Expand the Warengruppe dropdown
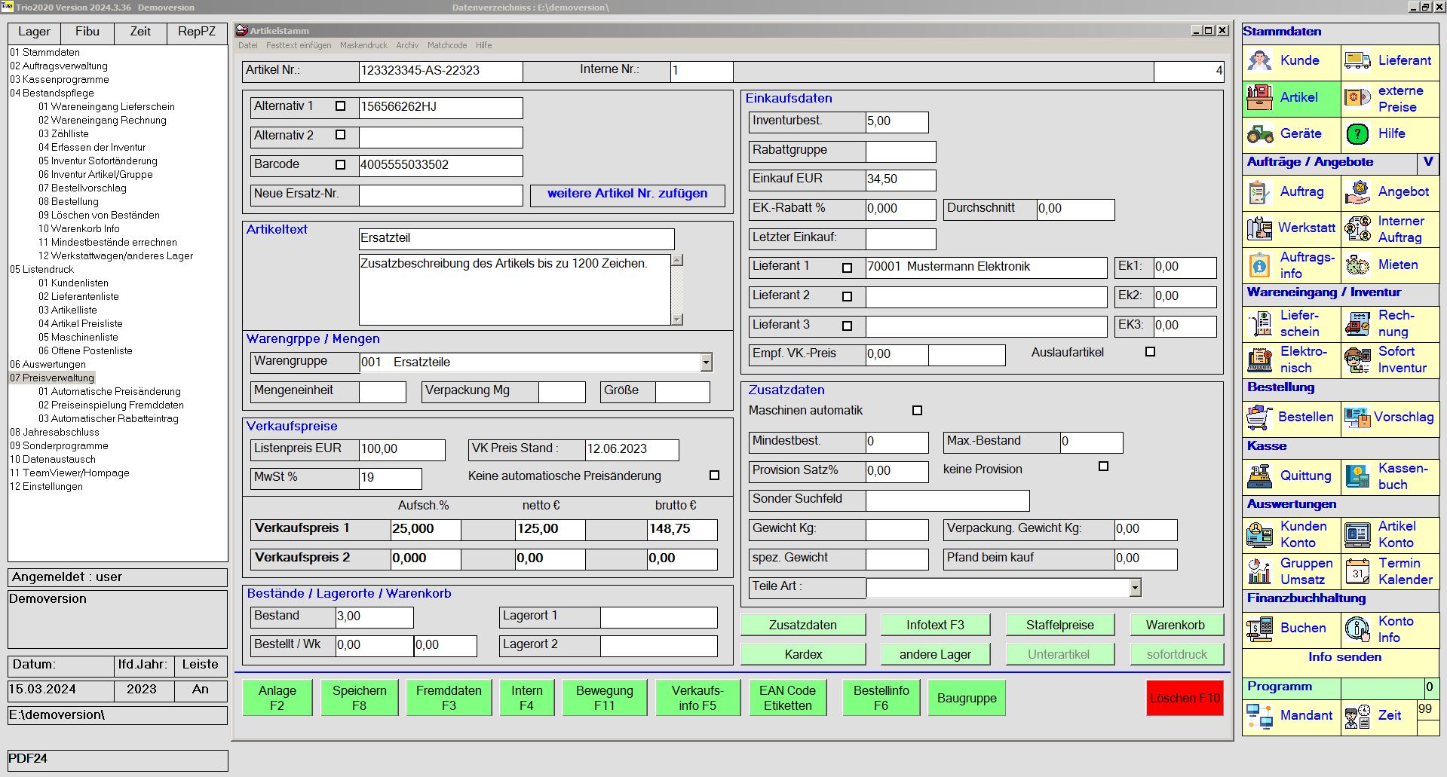Viewport: 1447px width, 777px height. [x=706, y=362]
